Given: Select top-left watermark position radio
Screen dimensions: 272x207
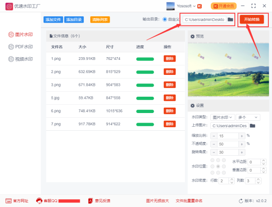Looking at the screenshot, I should pos(212,161).
